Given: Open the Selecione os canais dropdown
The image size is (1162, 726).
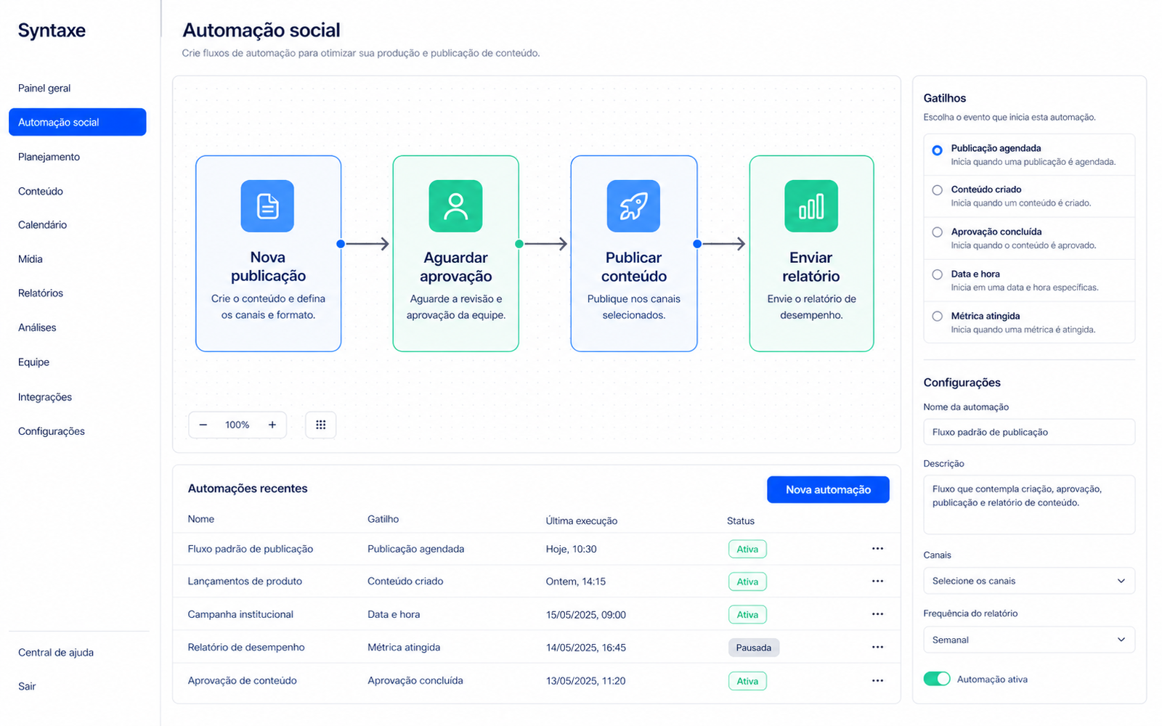Looking at the screenshot, I should tap(1029, 581).
